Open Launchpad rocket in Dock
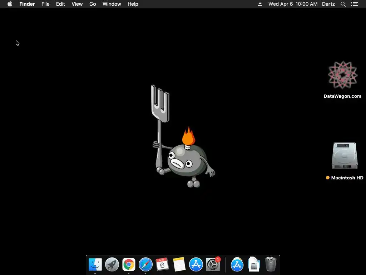The image size is (366, 275). (112, 265)
